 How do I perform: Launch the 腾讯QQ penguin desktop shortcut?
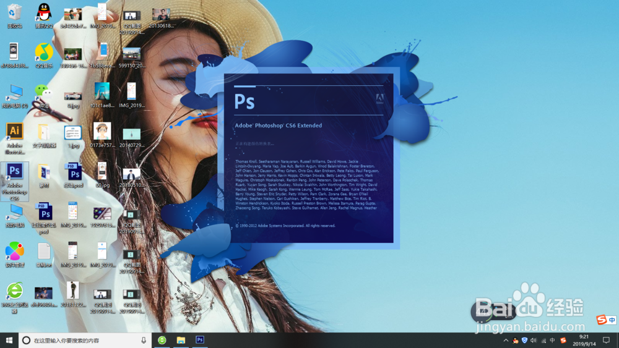tap(44, 16)
